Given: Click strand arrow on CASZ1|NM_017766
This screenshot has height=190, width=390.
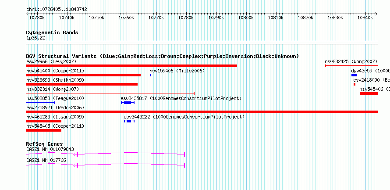Looking at the screenshot, I should pos(74,165).
